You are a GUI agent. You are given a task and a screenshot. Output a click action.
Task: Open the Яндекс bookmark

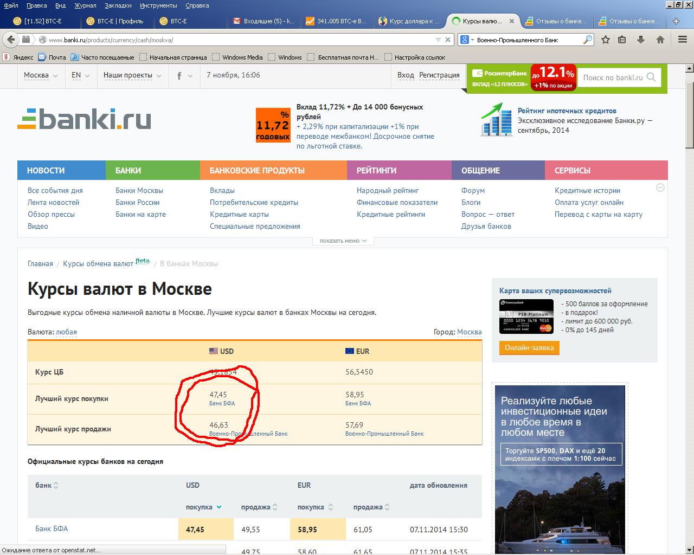[x=18, y=57]
